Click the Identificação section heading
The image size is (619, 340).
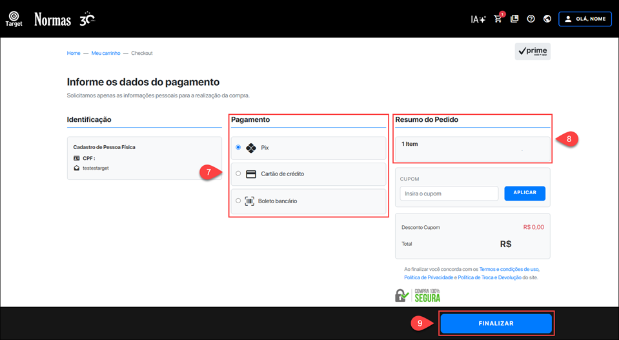89,119
